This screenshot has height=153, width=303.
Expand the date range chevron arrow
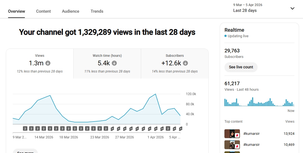click(292, 8)
